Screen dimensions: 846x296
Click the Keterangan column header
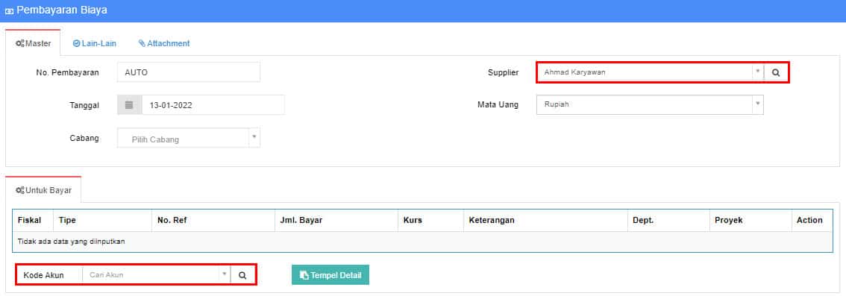(x=545, y=221)
